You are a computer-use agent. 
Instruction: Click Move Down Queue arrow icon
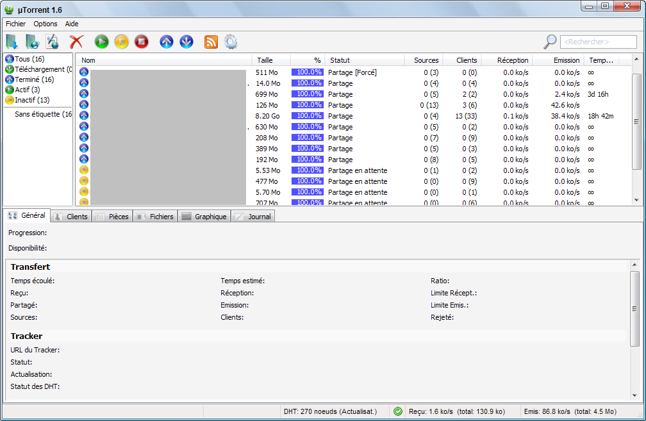coord(186,42)
